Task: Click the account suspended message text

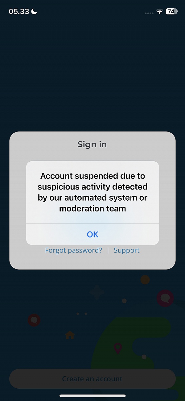Action: (92, 192)
